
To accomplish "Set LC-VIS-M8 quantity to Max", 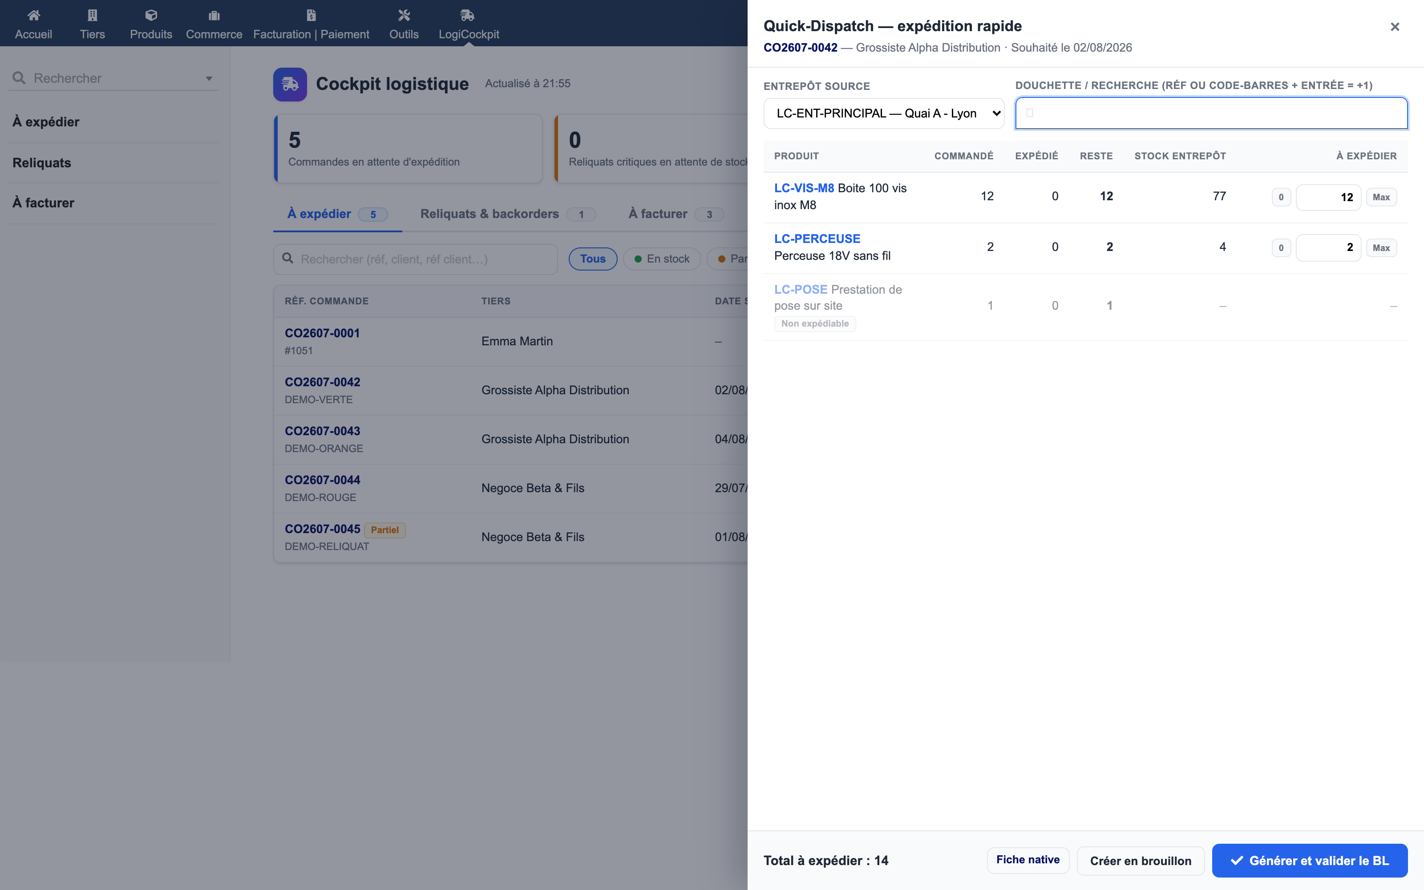I will [x=1381, y=197].
